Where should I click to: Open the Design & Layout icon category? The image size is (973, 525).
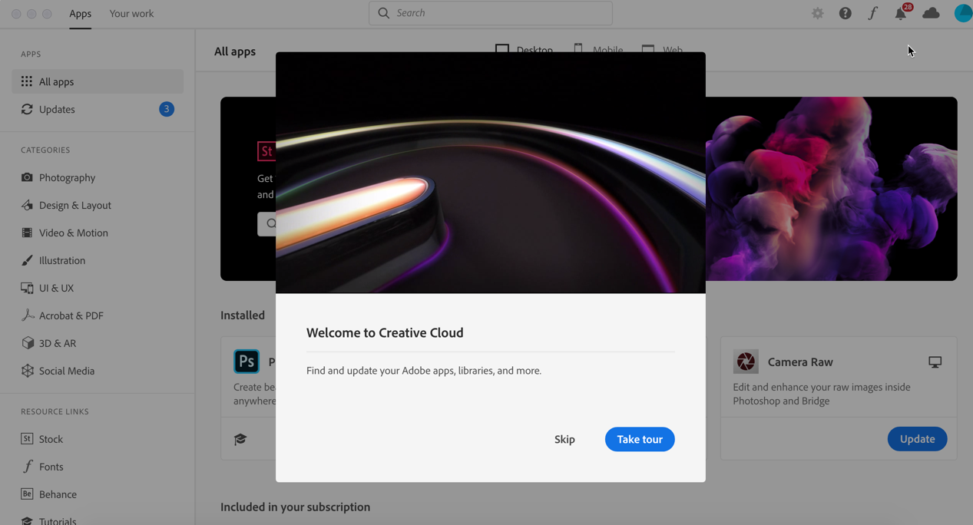click(x=27, y=205)
